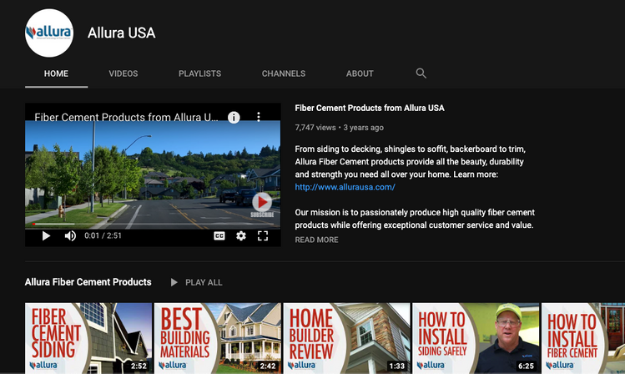Open video settings gear icon

click(x=241, y=236)
